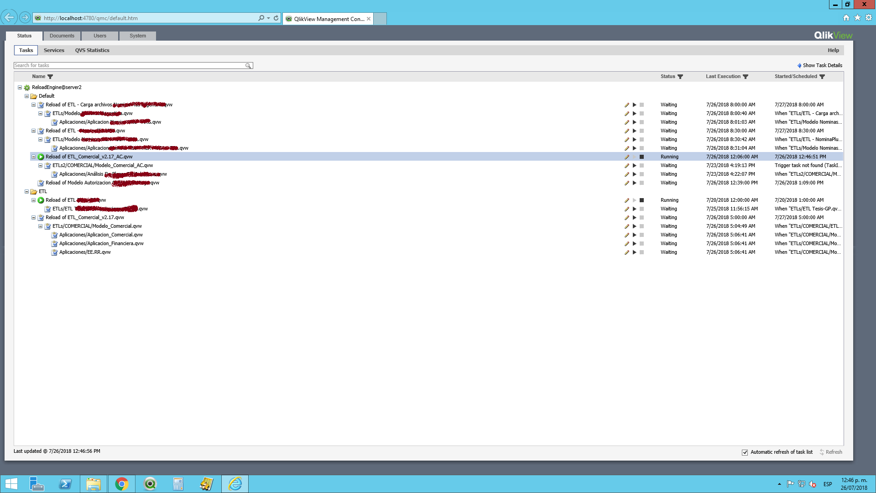876x493 pixels.
Task: Switch to the System tab
Action: point(138,36)
